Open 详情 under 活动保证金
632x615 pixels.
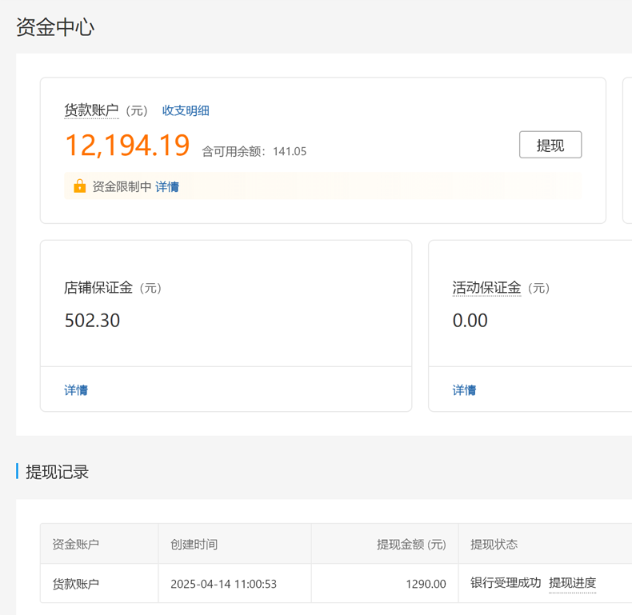pos(464,390)
